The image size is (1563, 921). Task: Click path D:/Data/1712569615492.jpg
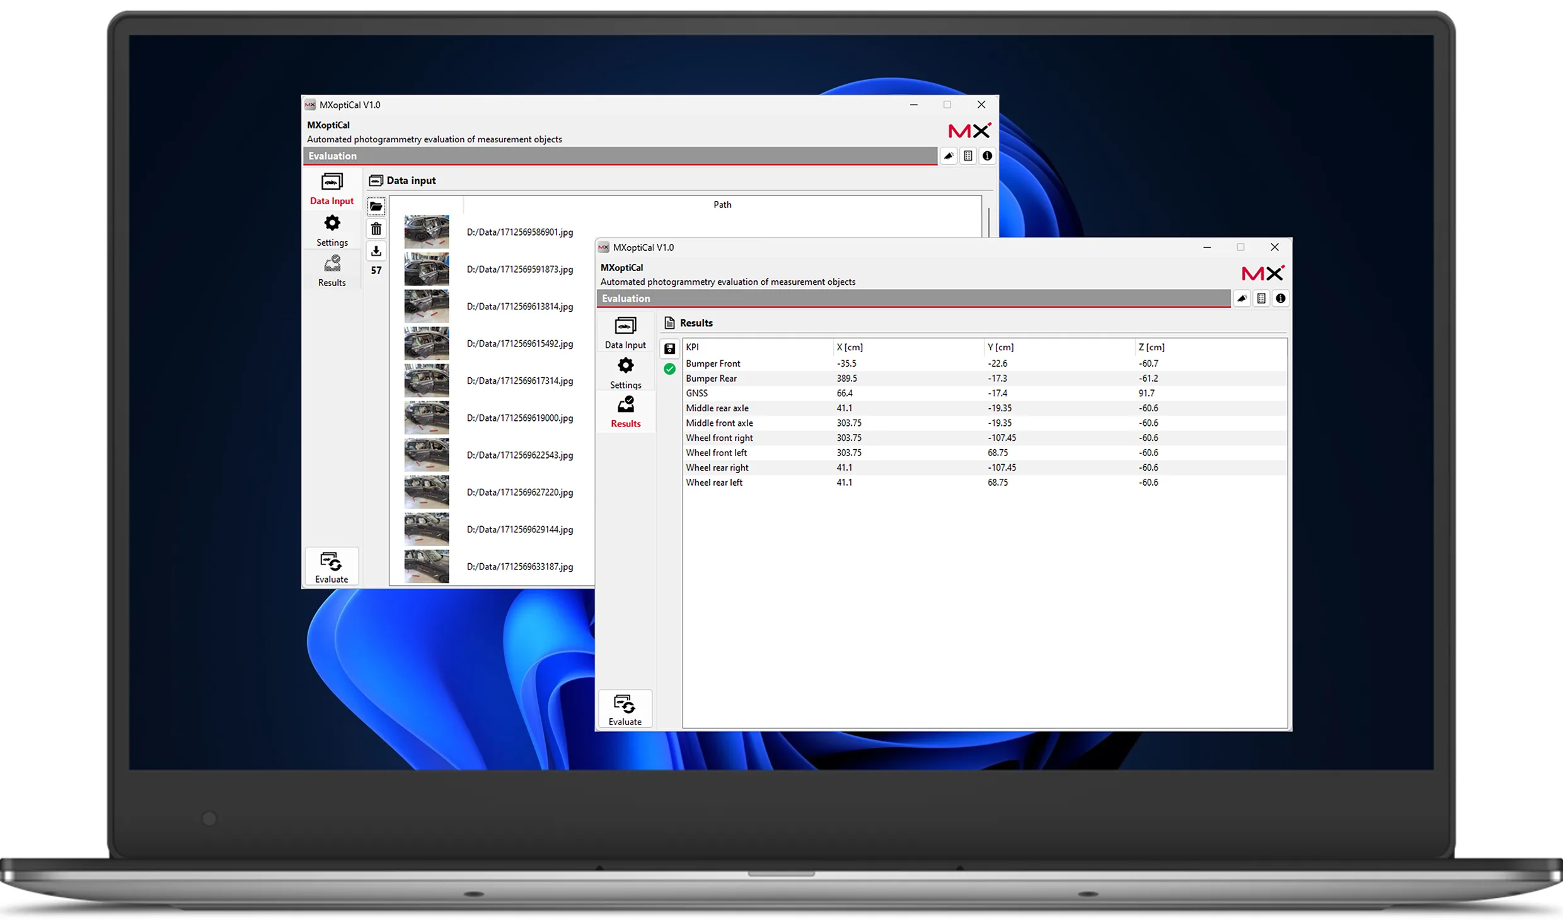[x=520, y=343]
